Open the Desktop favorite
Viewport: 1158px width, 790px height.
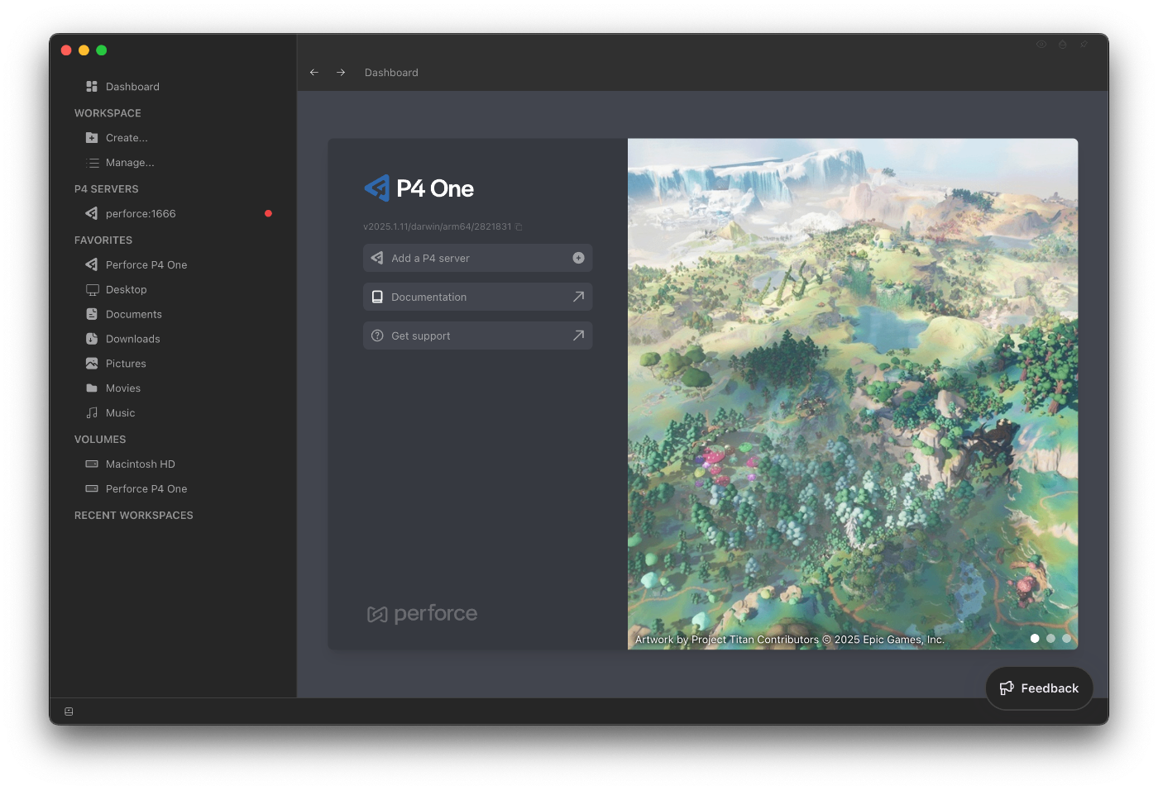117,290
